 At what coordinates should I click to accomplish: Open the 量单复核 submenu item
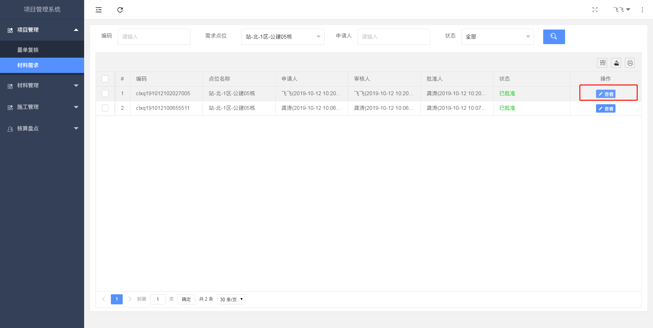click(x=42, y=50)
